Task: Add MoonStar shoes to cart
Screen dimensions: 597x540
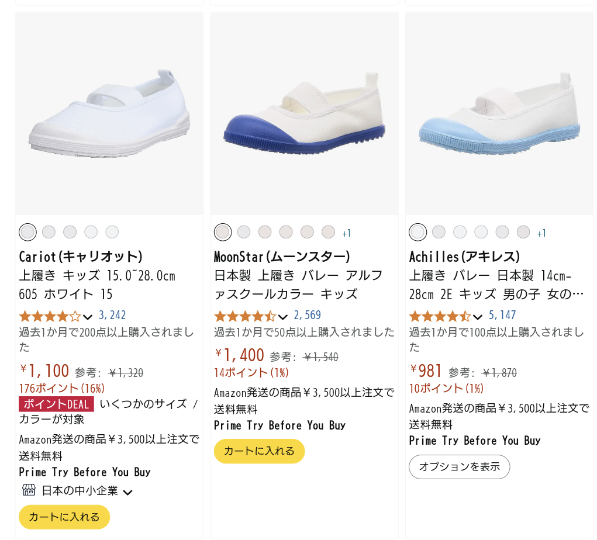Action: coord(259,451)
